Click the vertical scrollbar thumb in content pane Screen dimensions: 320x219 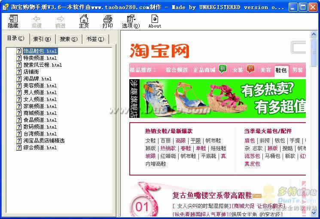point(314,52)
